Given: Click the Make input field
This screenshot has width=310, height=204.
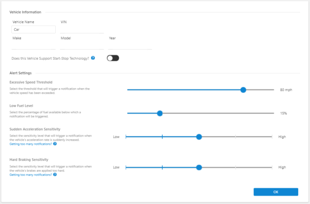Looking at the screenshot, I should (x=34, y=45).
